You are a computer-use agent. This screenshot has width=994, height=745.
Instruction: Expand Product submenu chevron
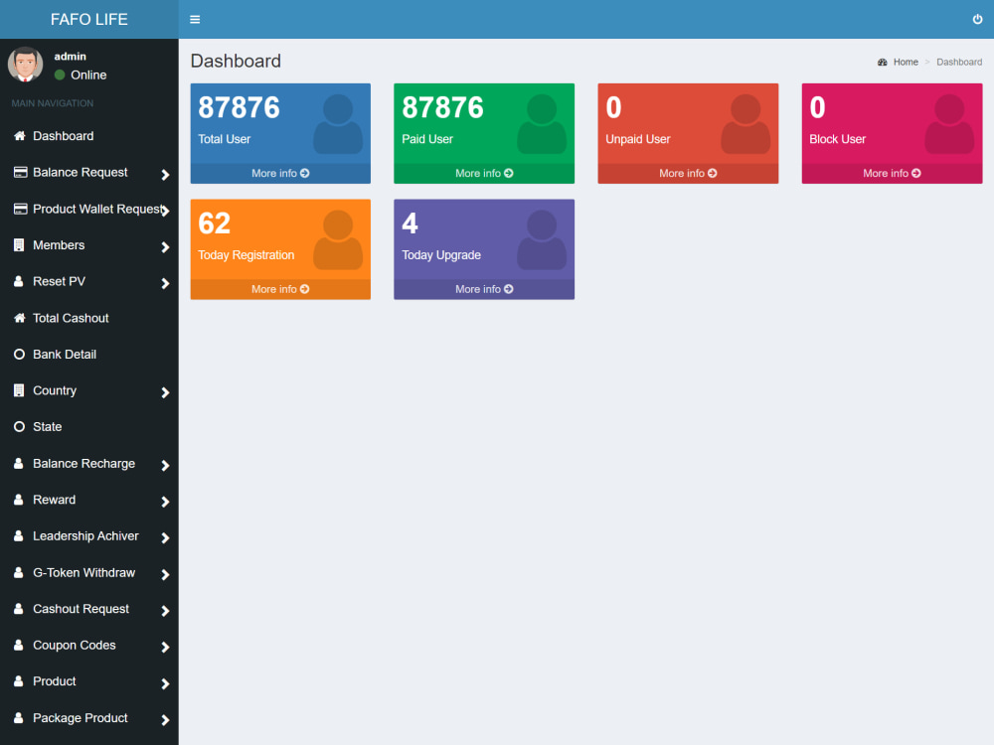coord(165,683)
